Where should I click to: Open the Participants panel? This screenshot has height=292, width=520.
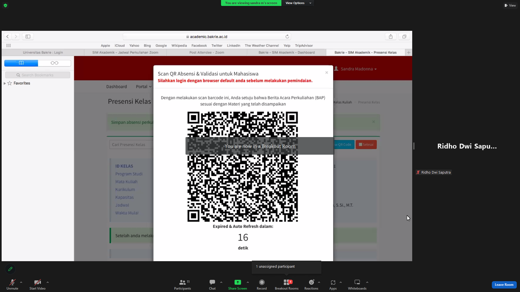tap(183, 284)
